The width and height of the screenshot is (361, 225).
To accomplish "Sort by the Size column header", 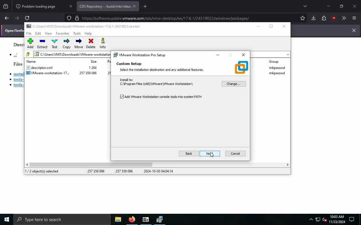I will pyautogui.click(x=94, y=62).
